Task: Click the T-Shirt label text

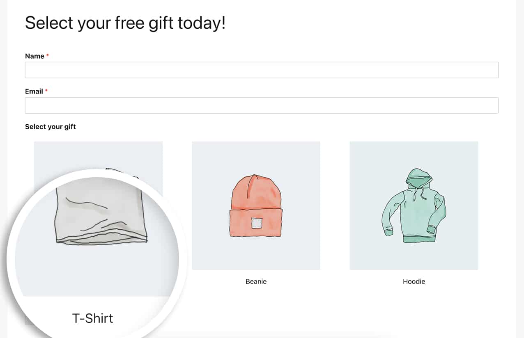Action: 93,318
